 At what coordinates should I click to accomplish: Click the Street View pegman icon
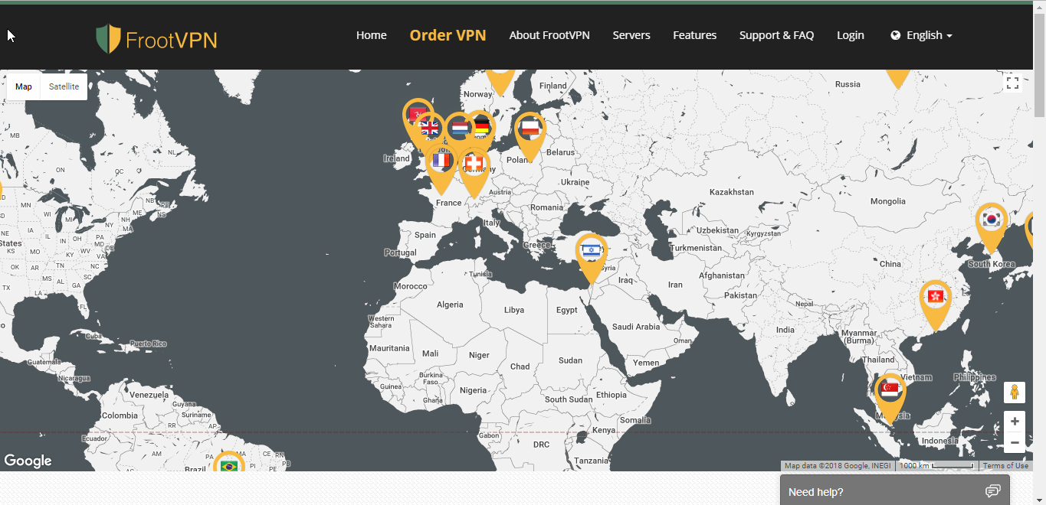tap(1015, 393)
